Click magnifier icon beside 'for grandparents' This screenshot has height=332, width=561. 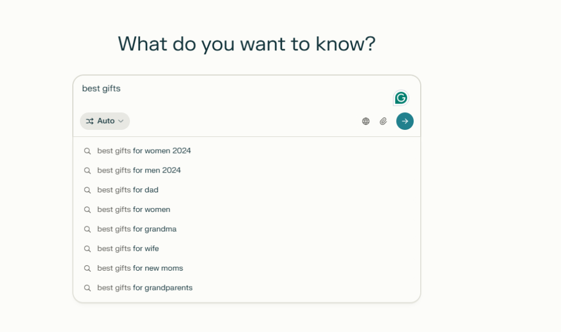pyautogui.click(x=87, y=288)
